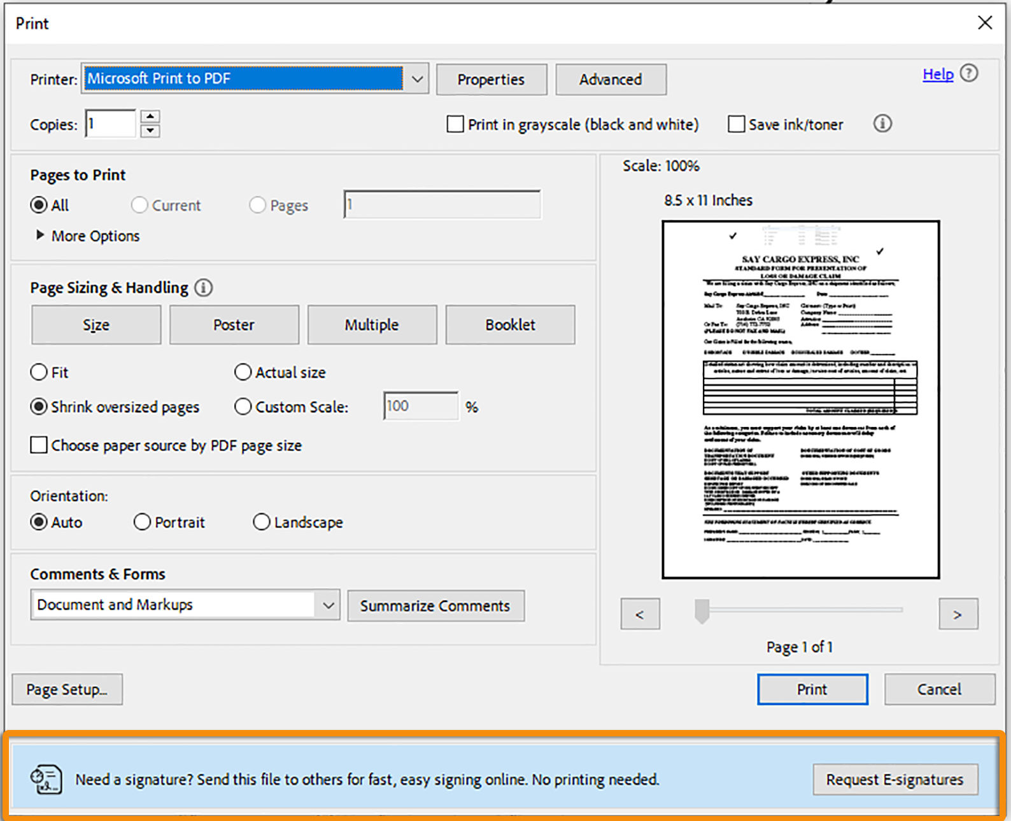1011x821 pixels.
Task: Open the Printer dropdown list
Action: [x=417, y=79]
